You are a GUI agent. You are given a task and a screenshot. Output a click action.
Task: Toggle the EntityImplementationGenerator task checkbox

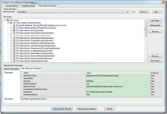click(14, 38)
